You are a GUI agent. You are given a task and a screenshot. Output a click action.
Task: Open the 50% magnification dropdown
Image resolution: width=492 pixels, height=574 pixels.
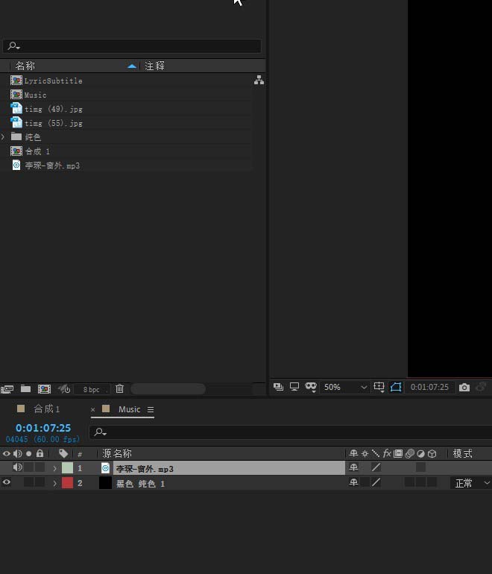(345, 387)
